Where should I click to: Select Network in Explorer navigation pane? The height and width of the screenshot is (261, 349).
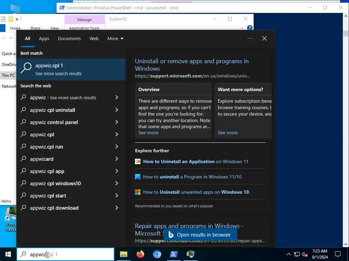pyautogui.click(x=9, y=86)
